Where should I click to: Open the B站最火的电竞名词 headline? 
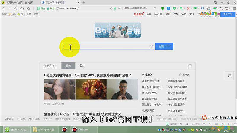point(88,75)
